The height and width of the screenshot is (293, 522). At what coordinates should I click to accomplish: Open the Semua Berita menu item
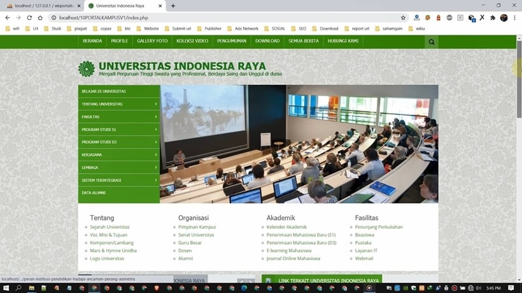pos(304,41)
